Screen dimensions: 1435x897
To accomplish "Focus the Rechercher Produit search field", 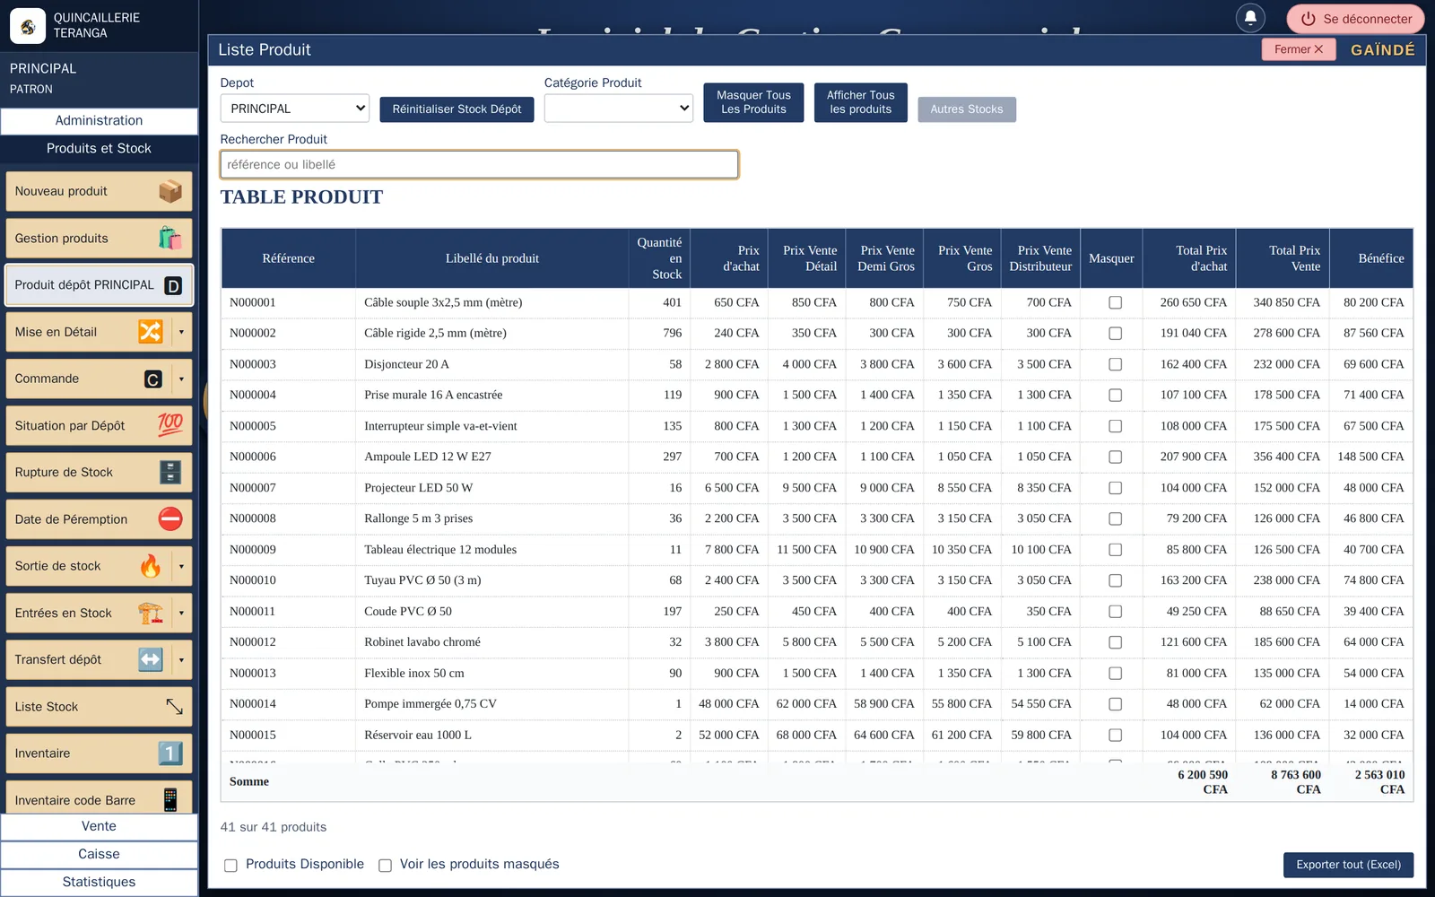I will click(x=479, y=164).
